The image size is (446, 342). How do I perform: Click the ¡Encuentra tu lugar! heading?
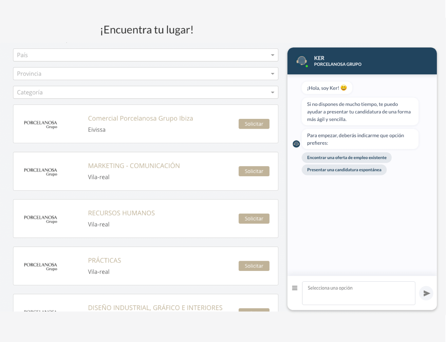(147, 30)
